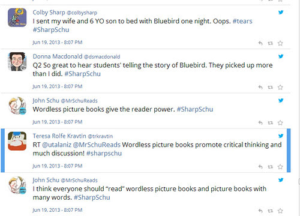Image resolution: width=300 pixels, height=216 pixels.
Task: Click Twitter bird icon on Teresa's tweet
Action: (x=281, y=136)
